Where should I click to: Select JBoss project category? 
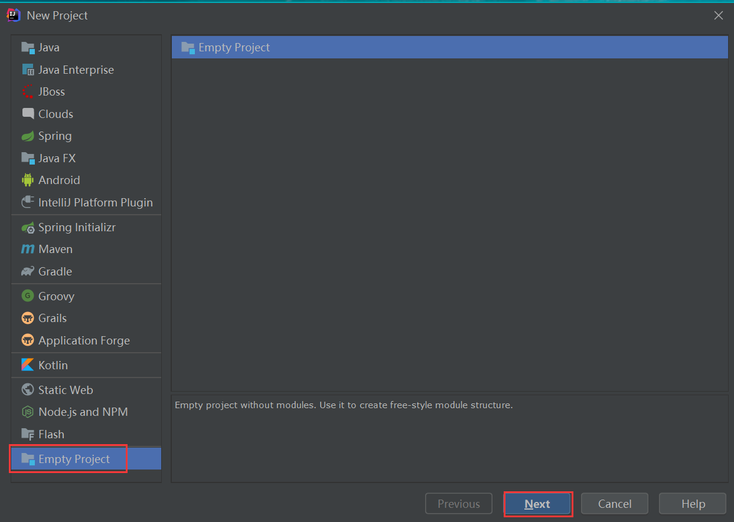pos(52,91)
